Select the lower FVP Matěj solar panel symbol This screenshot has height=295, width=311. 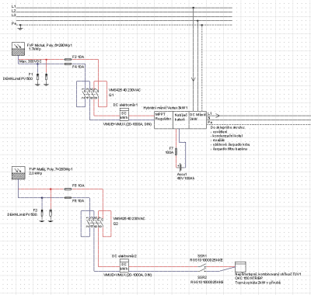[x=18, y=173]
